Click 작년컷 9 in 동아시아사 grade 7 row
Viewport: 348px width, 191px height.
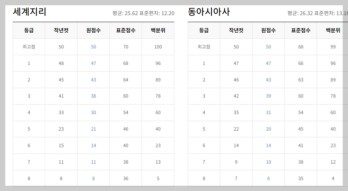click(236, 162)
